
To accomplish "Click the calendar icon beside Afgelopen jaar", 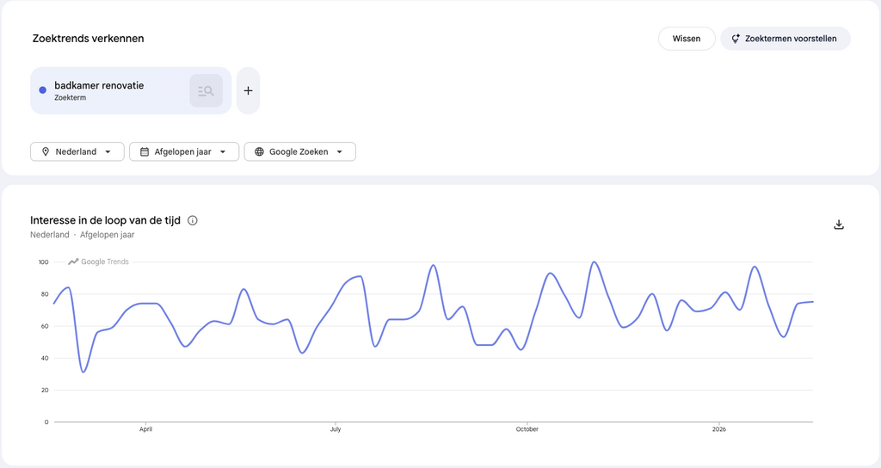I will (x=145, y=151).
